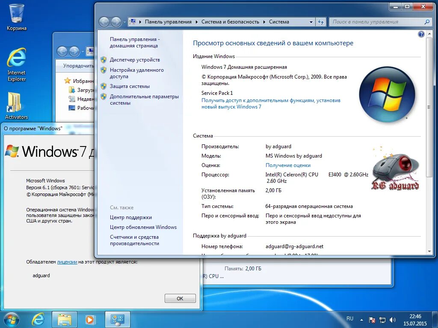Expand the arrow after Система и безопасность breadcrumb
The width and height of the screenshot is (438, 328).
click(x=264, y=22)
